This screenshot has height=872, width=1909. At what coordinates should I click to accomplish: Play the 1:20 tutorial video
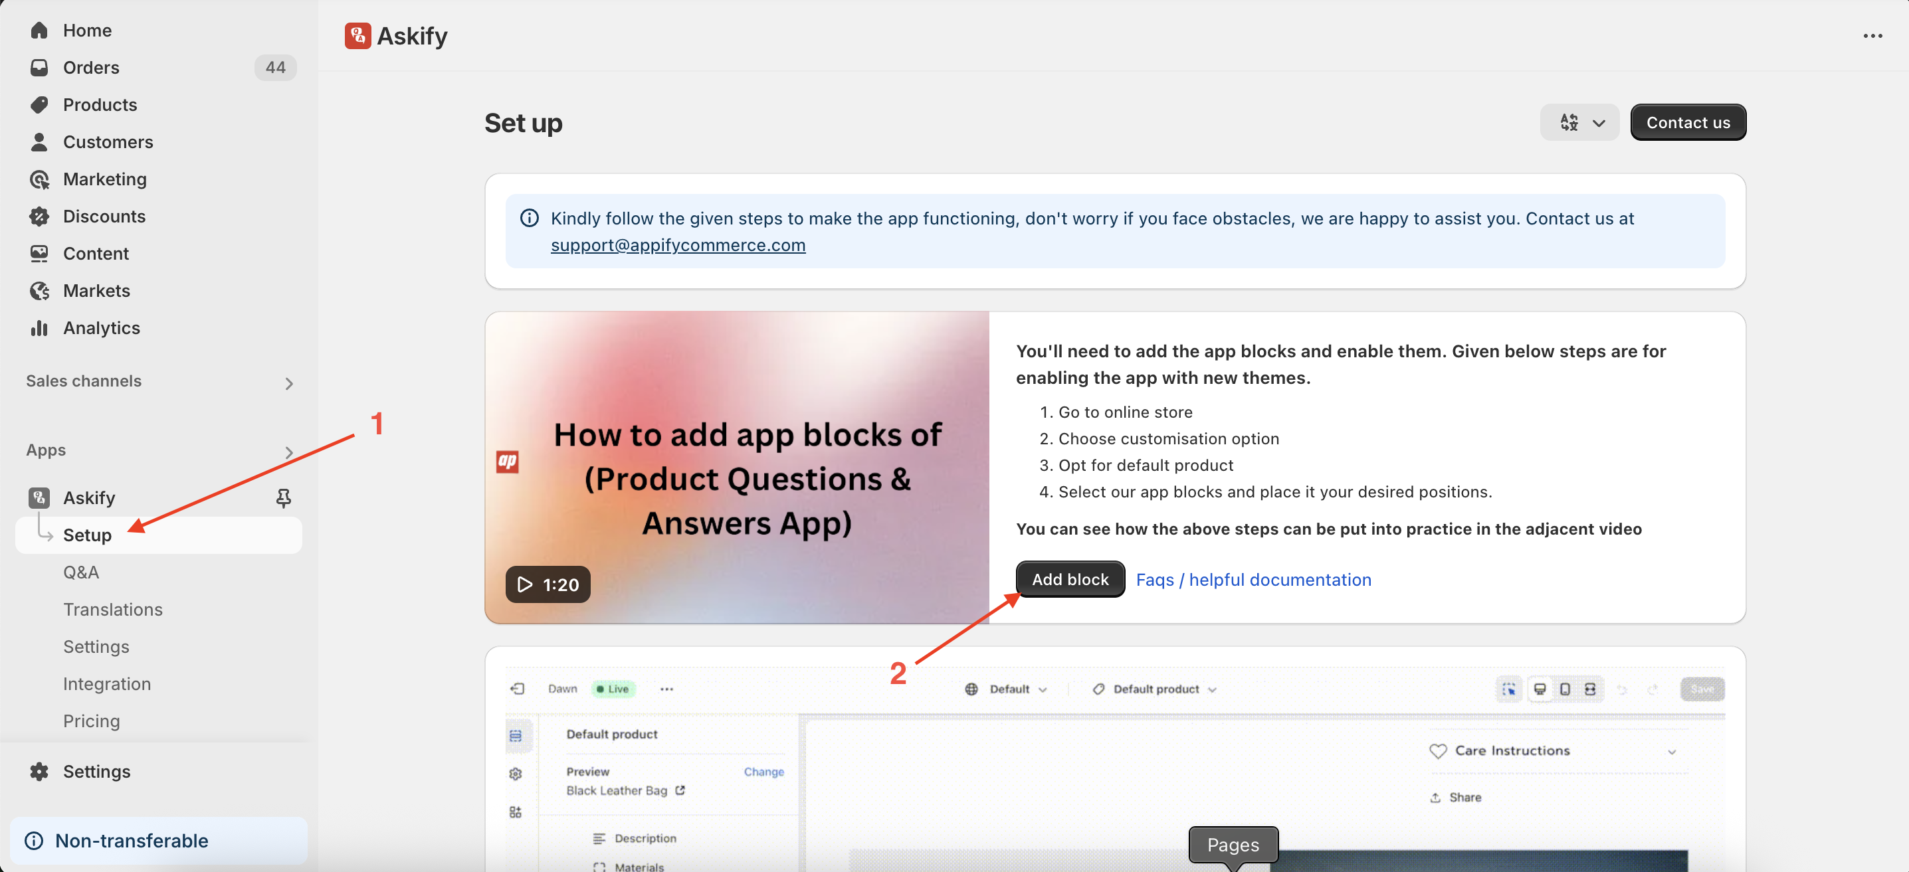tap(548, 584)
